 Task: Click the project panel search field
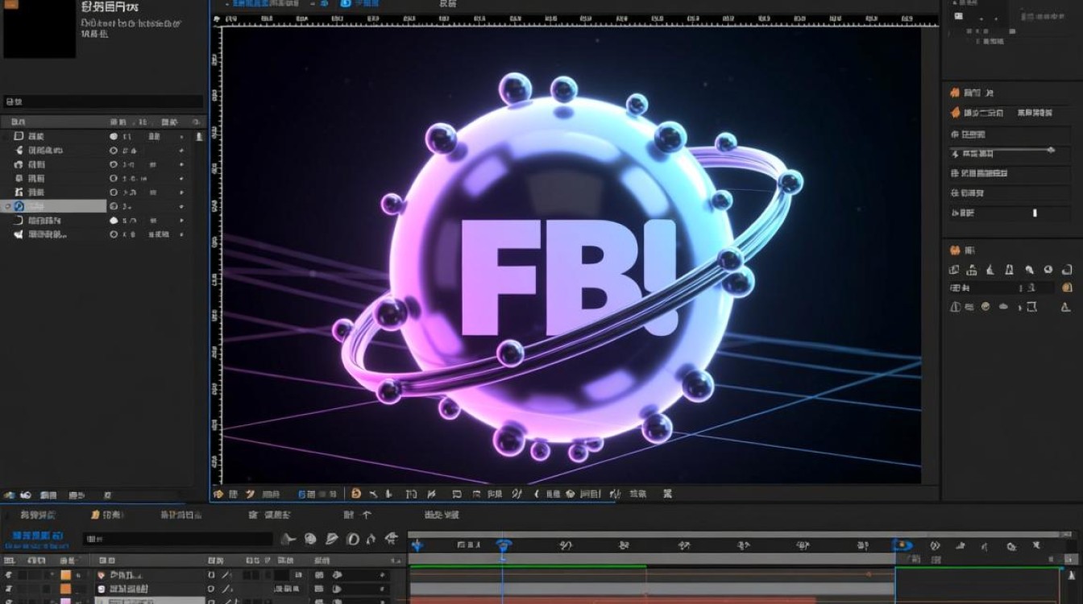[103, 102]
